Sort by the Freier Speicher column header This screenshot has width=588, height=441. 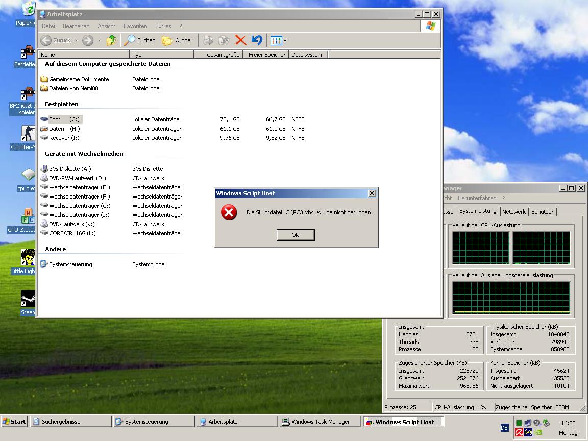coord(266,55)
